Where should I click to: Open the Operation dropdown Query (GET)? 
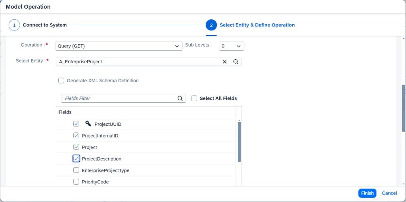pos(119,46)
